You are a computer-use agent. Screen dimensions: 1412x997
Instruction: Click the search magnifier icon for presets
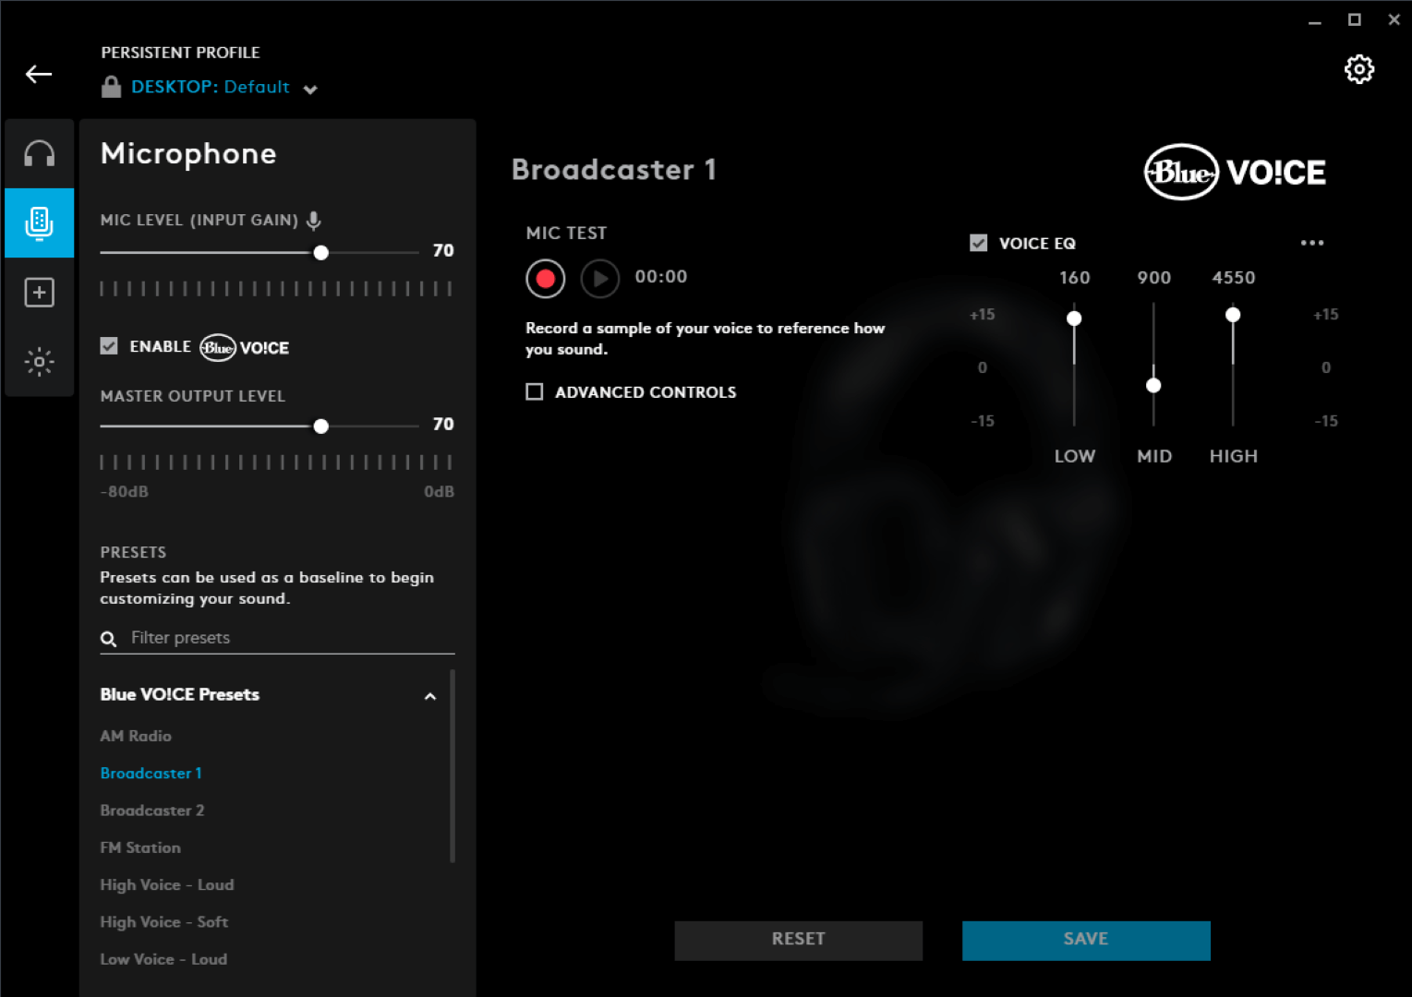[108, 639]
